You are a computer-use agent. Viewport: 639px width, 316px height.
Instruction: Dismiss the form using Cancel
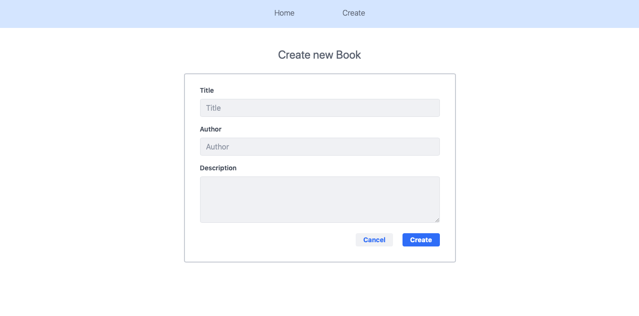(374, 240)
